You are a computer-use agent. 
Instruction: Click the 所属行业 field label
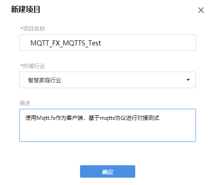[x=34, y=66]
